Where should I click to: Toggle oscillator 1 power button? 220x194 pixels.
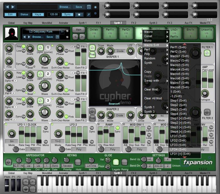(40, 48)
